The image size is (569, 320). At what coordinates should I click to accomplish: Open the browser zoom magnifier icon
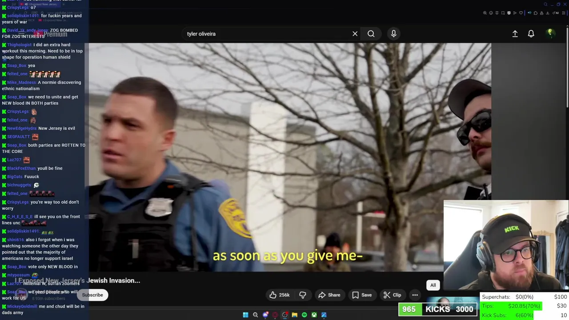[x=485, y=13]
